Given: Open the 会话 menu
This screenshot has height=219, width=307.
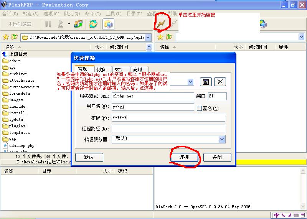Looking at the screenshot, I should (10, 14).
